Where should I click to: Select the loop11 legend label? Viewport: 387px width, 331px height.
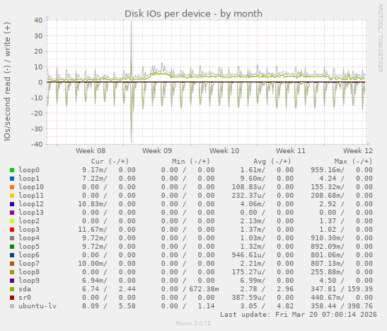[31, 196]
